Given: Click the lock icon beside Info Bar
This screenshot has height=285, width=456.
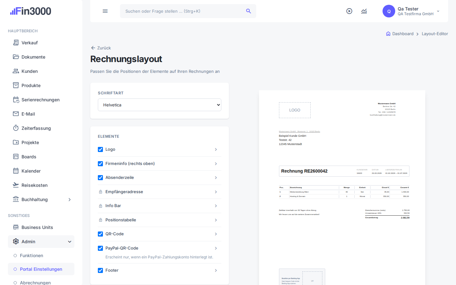Looking at the screenshot, I should 100,206.
